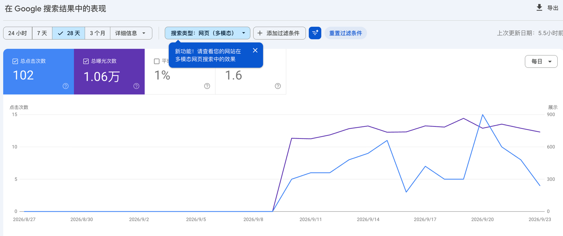Click the 1.06万 impressions value
Image resolution: width=563 pixels, height=236 pixels.
click(102, 77)
